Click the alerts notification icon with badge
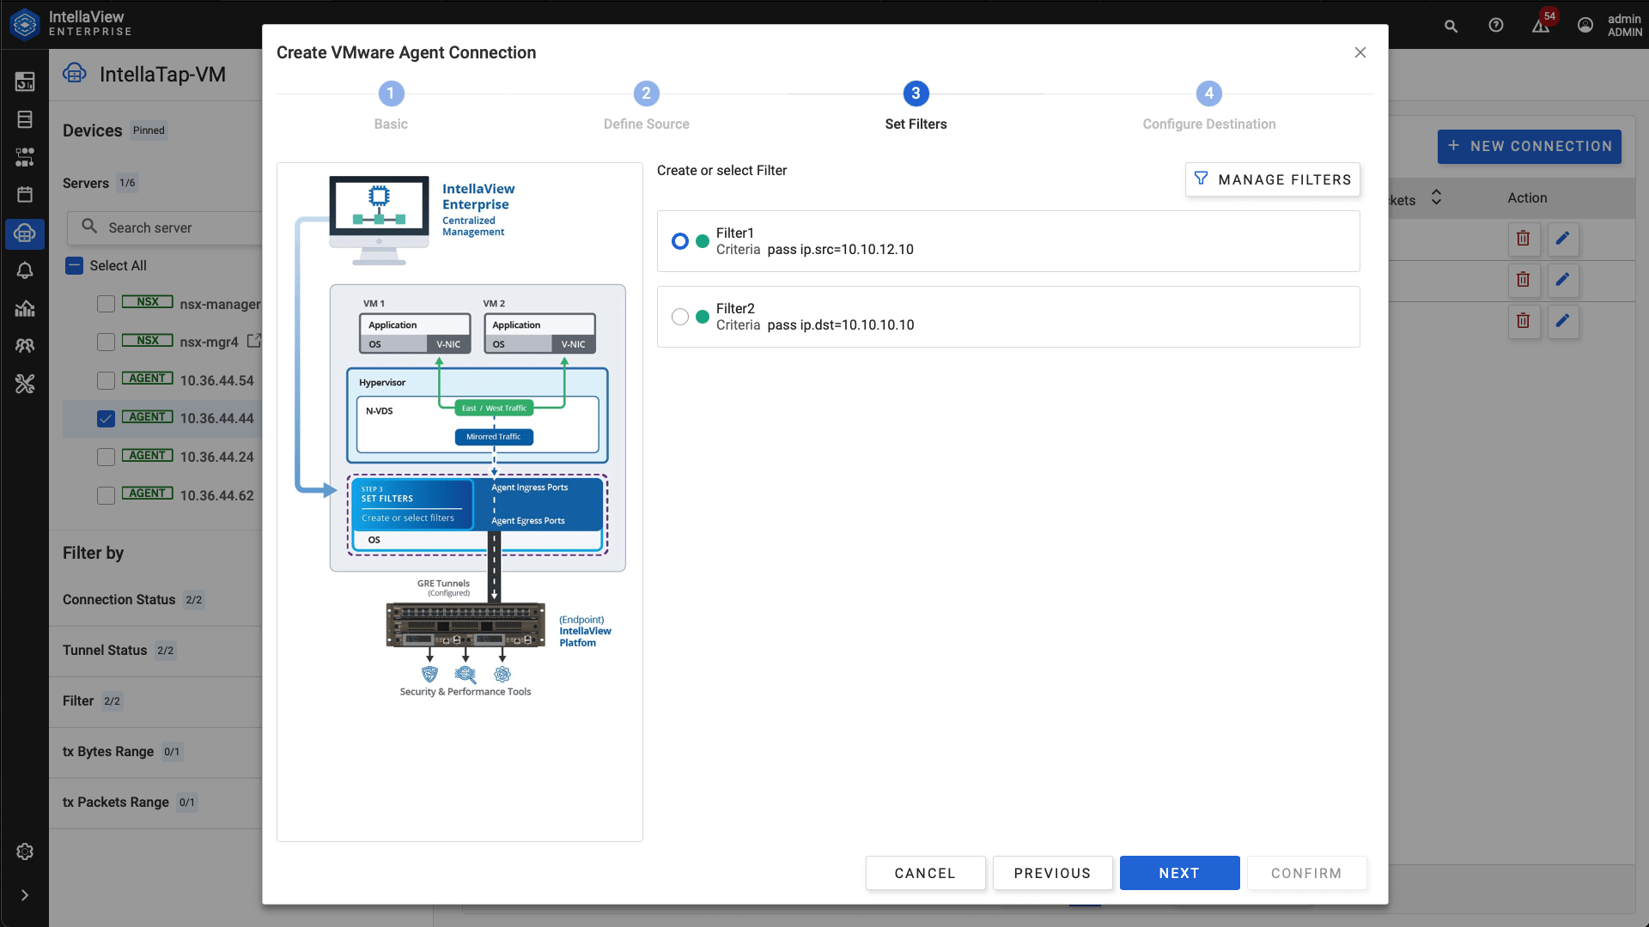Image resolution: width=1649 pixels, height=927 pixels. click(x=1541, y=26)
